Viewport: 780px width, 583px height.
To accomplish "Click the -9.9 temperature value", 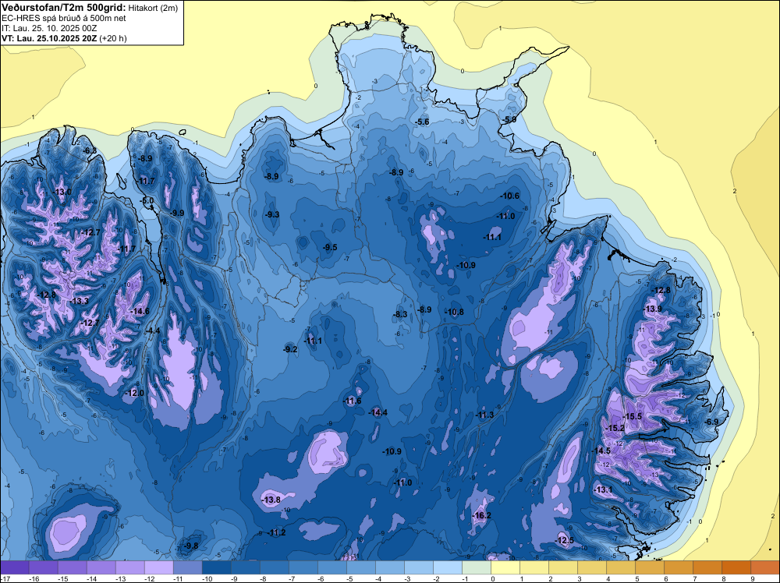I will (x=176, y=213).
